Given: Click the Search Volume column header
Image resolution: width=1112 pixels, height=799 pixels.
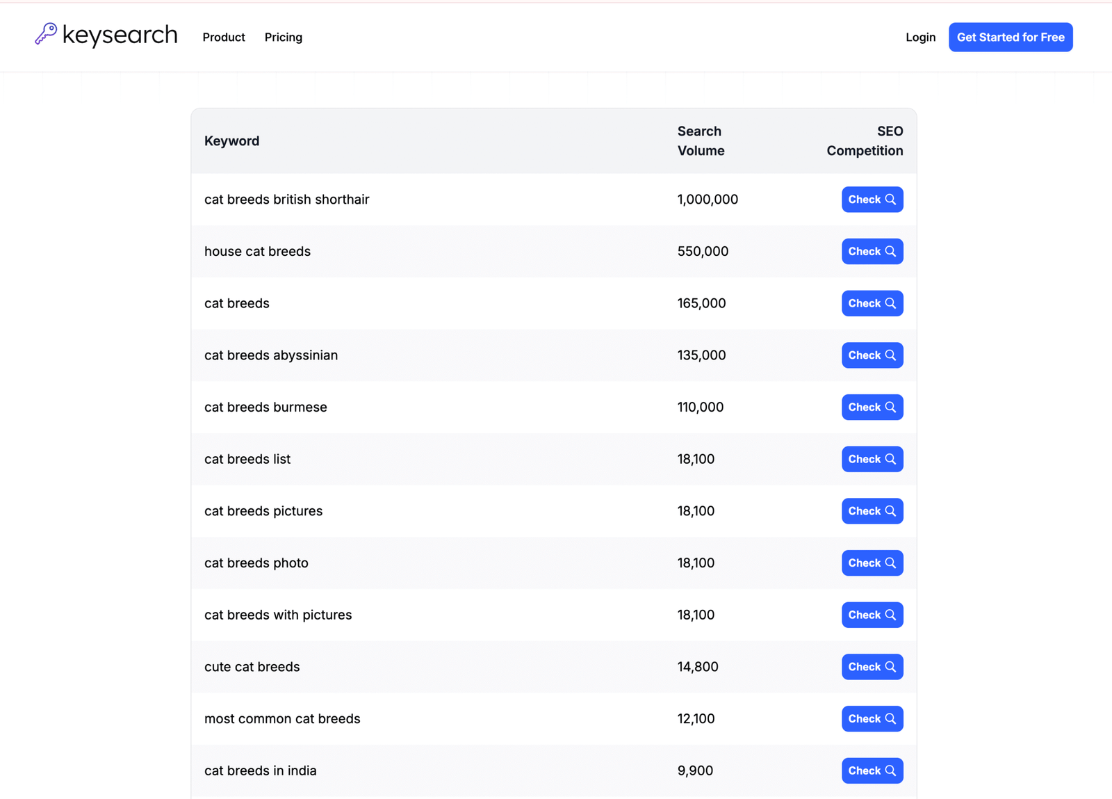Looking at the screenshot, I should tap(701, 141).
